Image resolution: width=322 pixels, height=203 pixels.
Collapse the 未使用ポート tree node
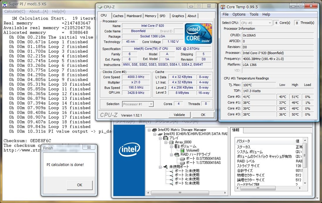click(x=160, y=167)
